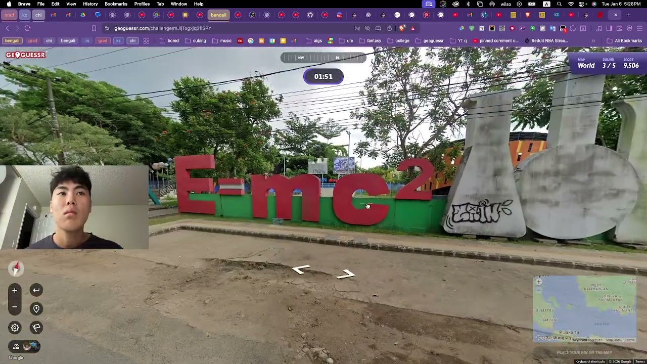Open the 'algs' bookmarks folder

[314, 40]
